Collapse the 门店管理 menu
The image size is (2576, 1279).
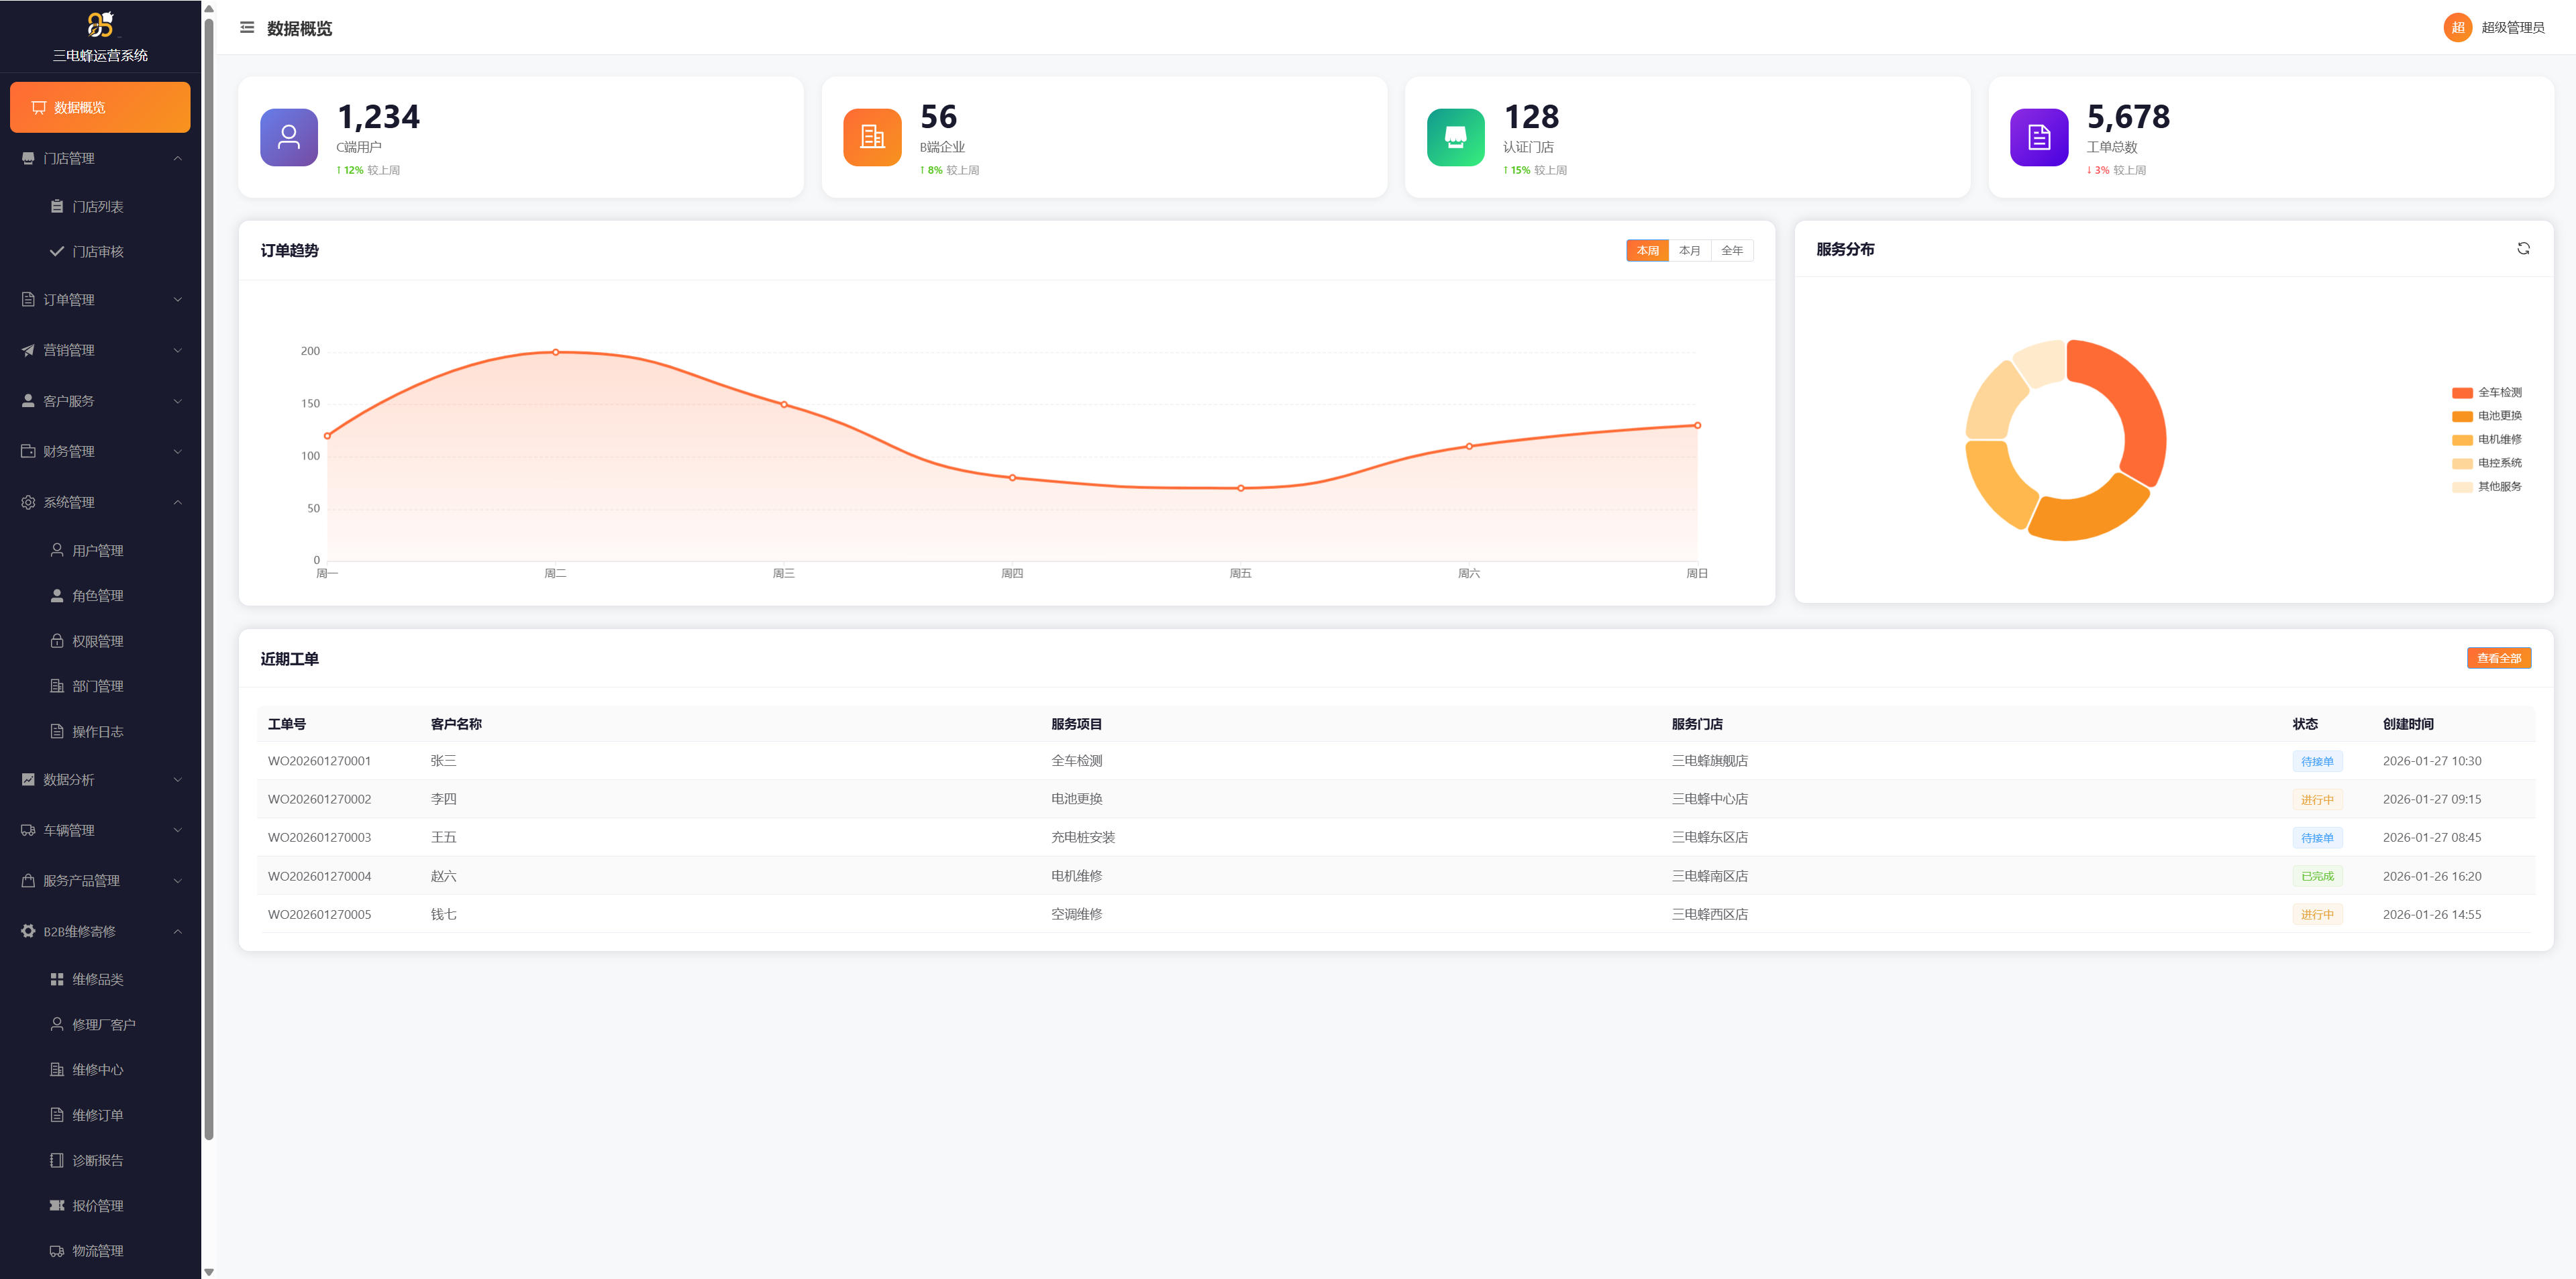point(100,159)
